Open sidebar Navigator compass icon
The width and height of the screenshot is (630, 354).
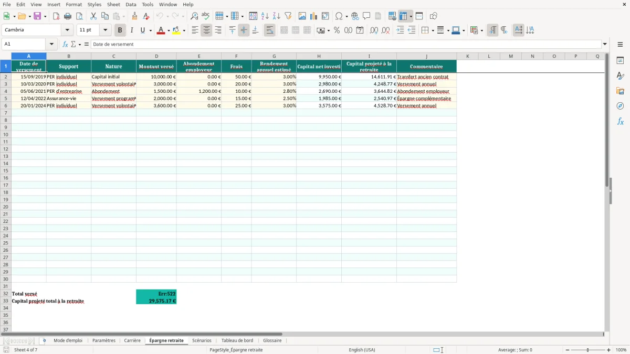pyautogui.click(x=620, y=106)
